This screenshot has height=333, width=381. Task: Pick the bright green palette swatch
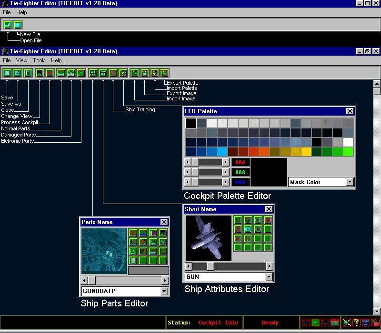[348, 152]
